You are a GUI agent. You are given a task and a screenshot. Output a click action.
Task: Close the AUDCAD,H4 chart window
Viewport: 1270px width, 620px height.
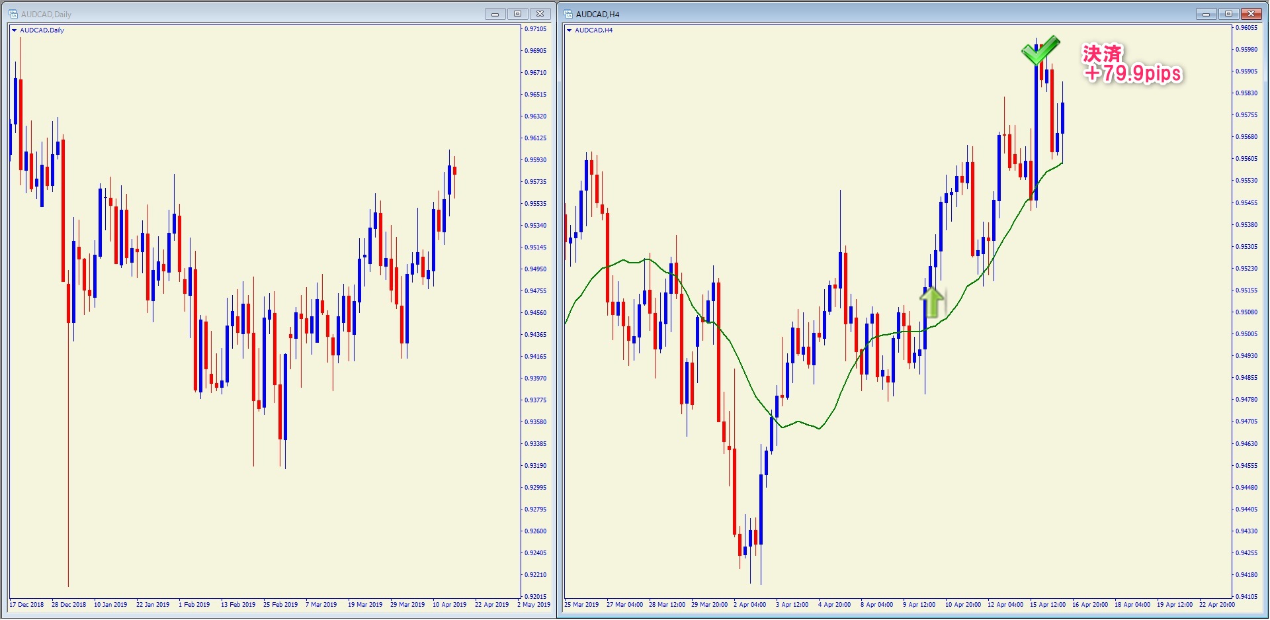(1252, 14)
